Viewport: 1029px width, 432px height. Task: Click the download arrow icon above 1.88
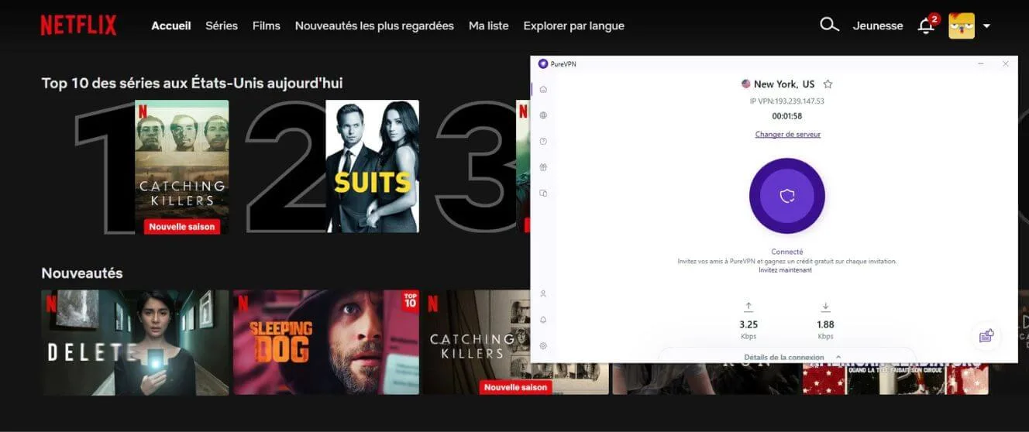825,307
